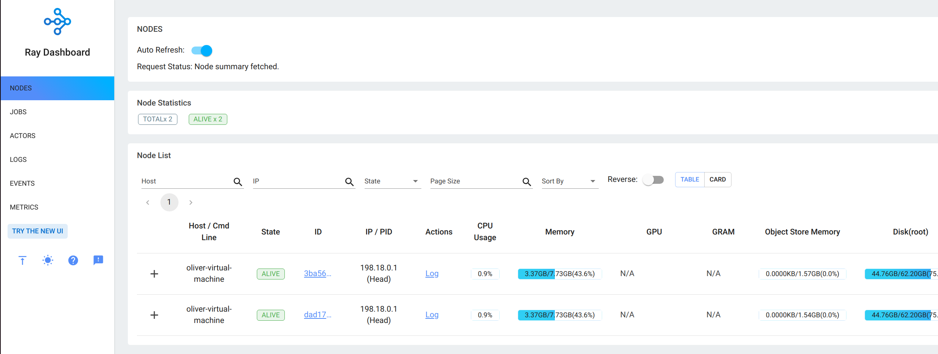
Task: Open the feedback speech bubble icon
Action: 98,260
